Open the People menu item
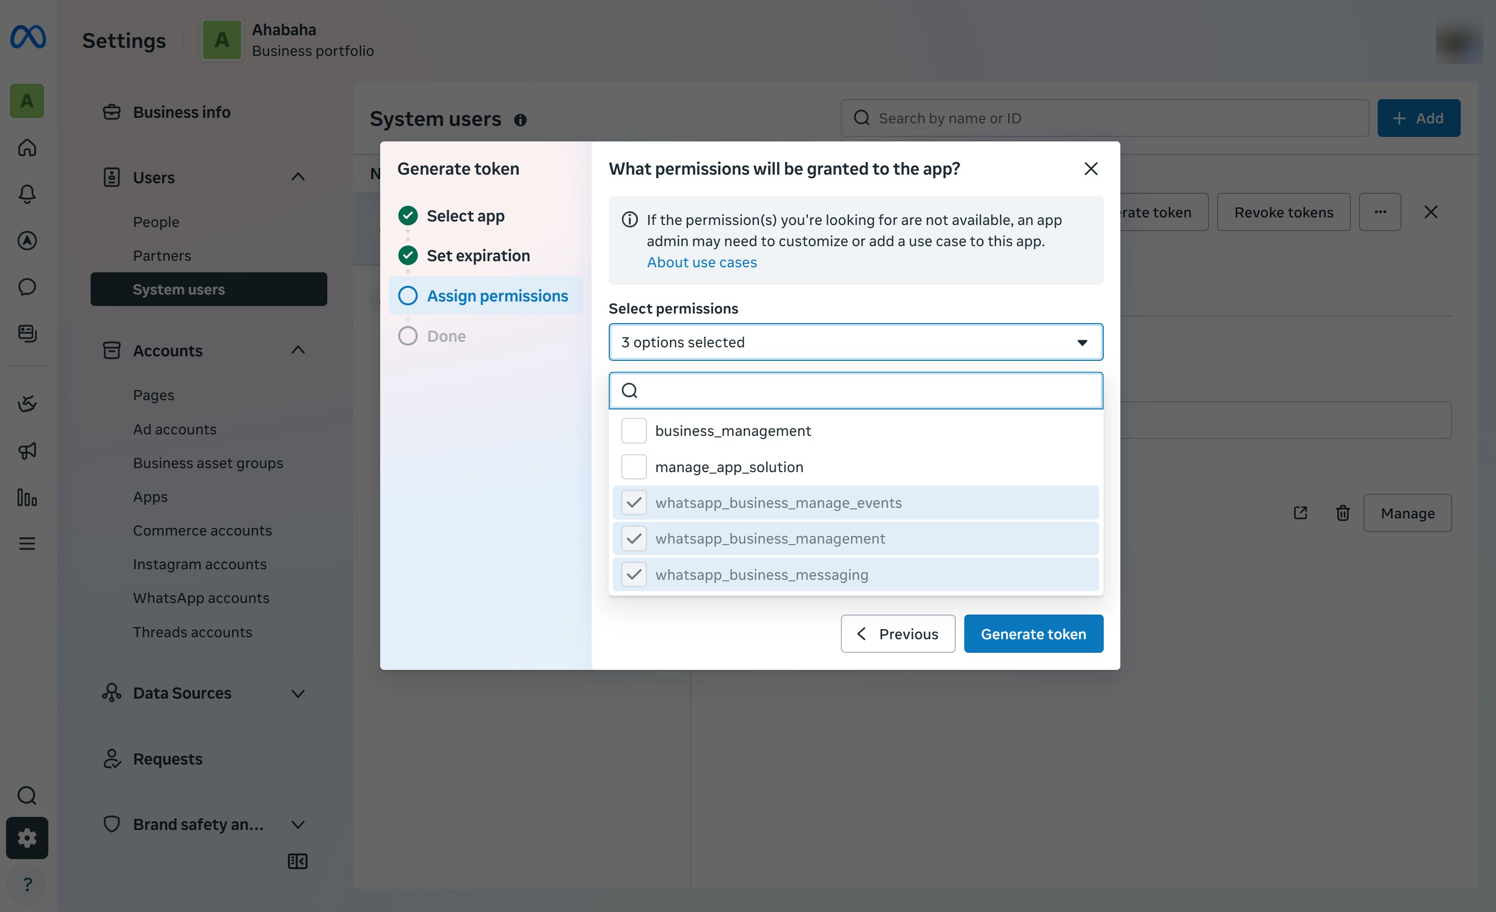The height and width of the screenshot is (912, 1496). pyautogui.click(x=156, y=222)
